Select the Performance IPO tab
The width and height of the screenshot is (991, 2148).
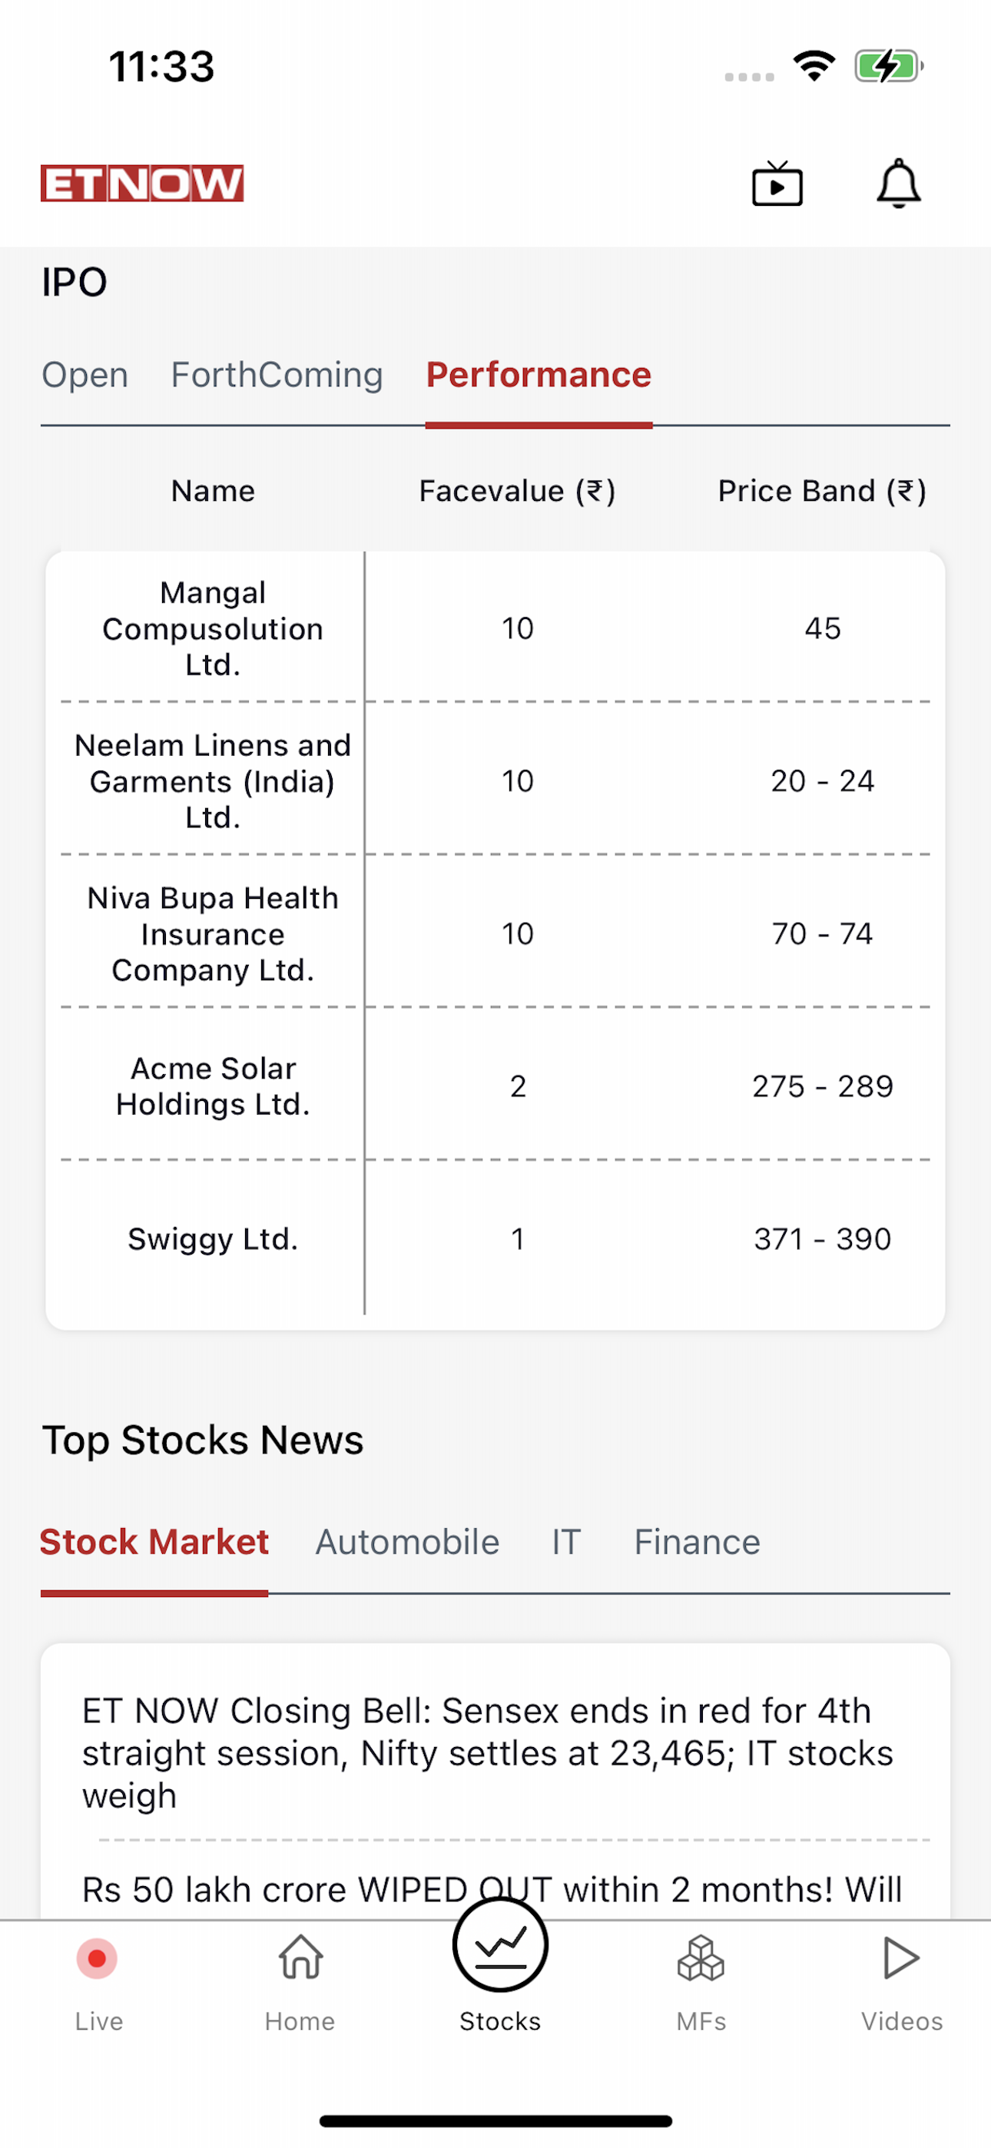(539, 374)
